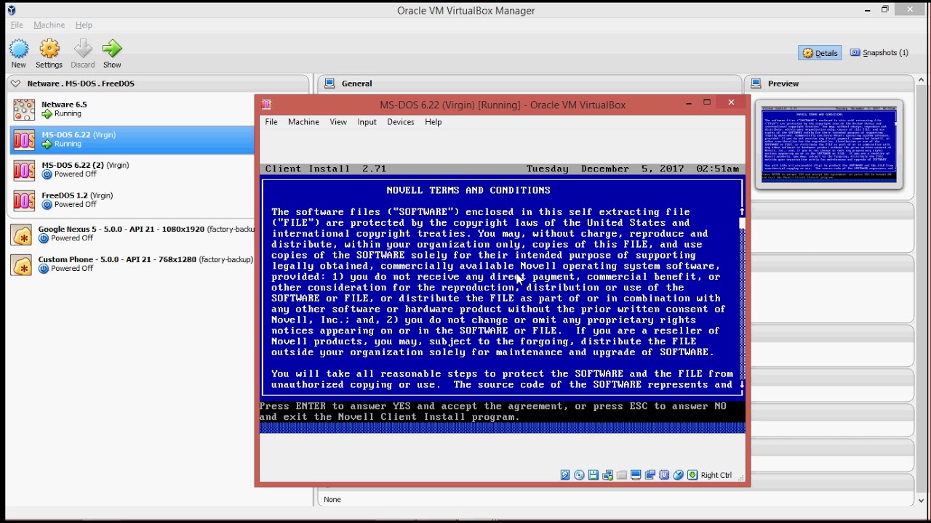Click the optical disc indicator icon

coord(579,475)
